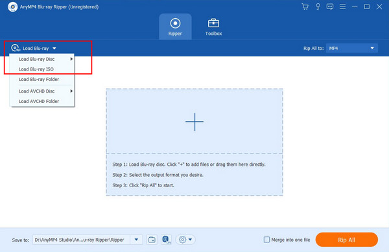The height and width of the screenshot is (252, 389).
Task: Click the 'Save to:' label
Action: 21,240
